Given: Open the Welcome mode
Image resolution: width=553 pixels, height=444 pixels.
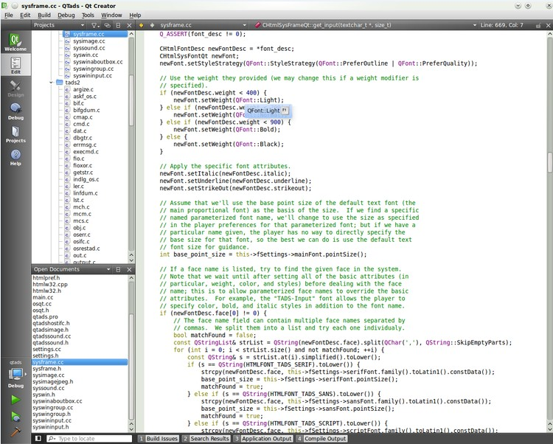Looking at the screenshot, I should [x=15, y=42].
